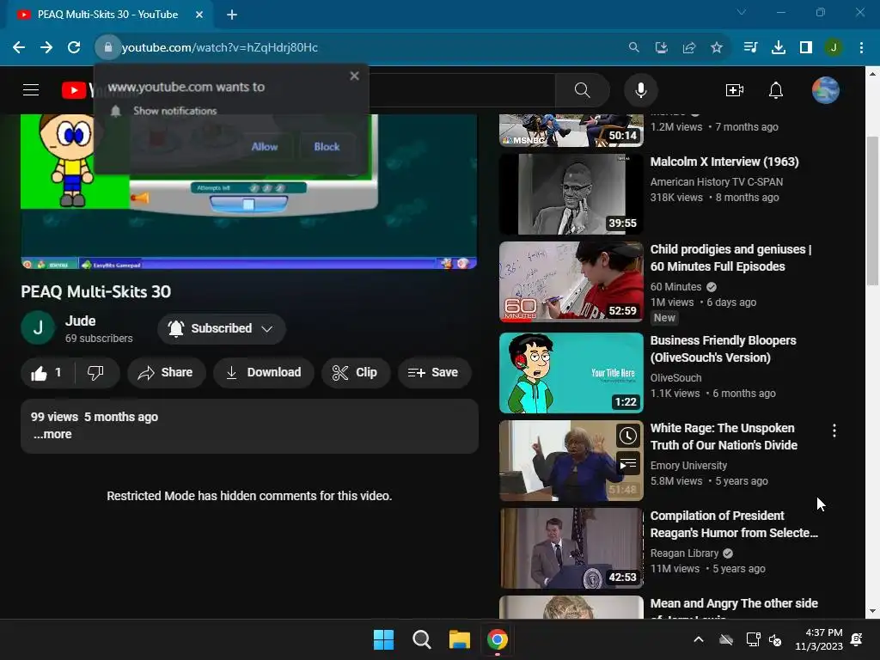Viewport: 880px width, 660px height.
Task: Create a Clip of the video
Action: 355,373
